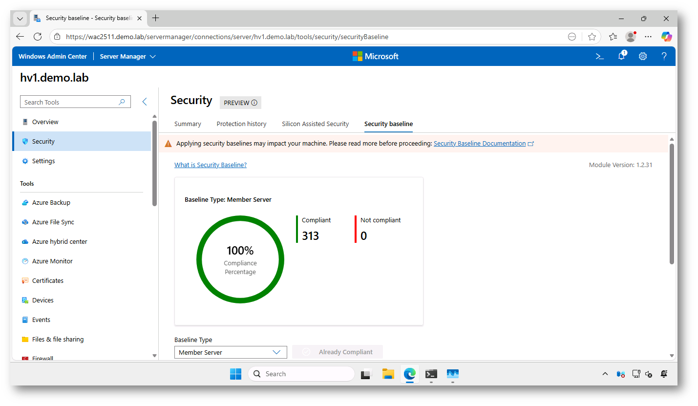Select the Security baseline tab

[x=389, y=124]
